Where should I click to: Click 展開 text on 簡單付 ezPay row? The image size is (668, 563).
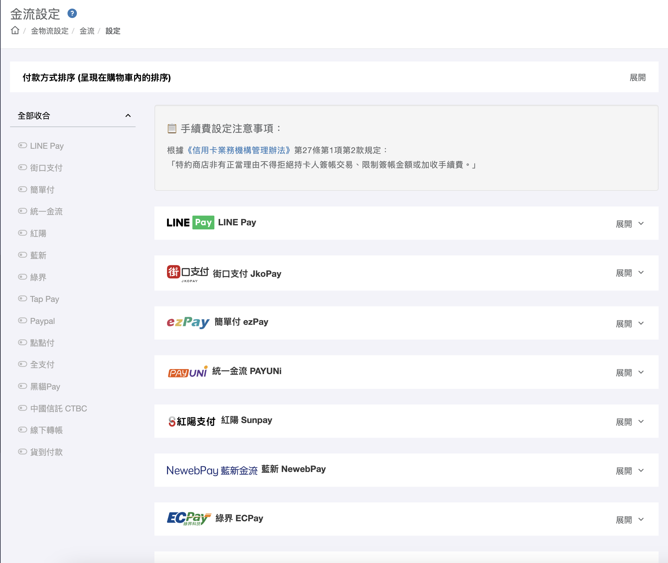tap(624, 324)
